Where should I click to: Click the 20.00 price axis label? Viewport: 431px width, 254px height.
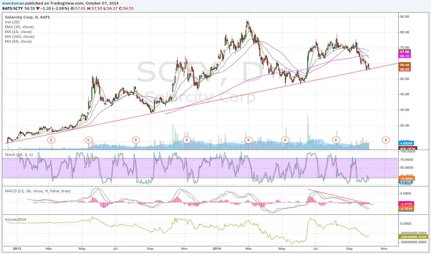pyautogui.click(x=405, y=126)
